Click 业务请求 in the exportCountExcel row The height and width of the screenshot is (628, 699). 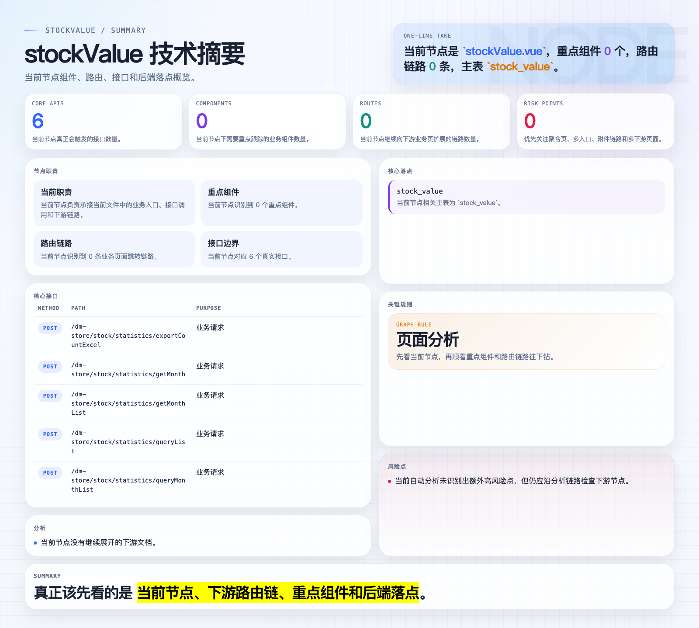(210, 327)
